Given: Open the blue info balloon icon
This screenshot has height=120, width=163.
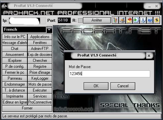Looking at the screenshot, I should [x=143, y=20].
